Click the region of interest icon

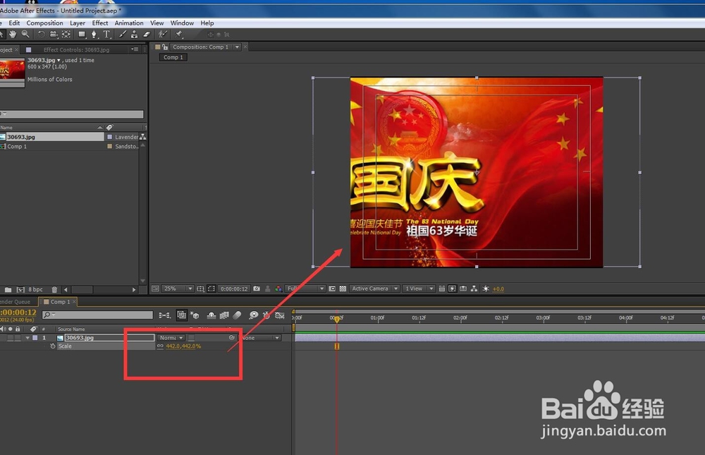tap(332, 289)
